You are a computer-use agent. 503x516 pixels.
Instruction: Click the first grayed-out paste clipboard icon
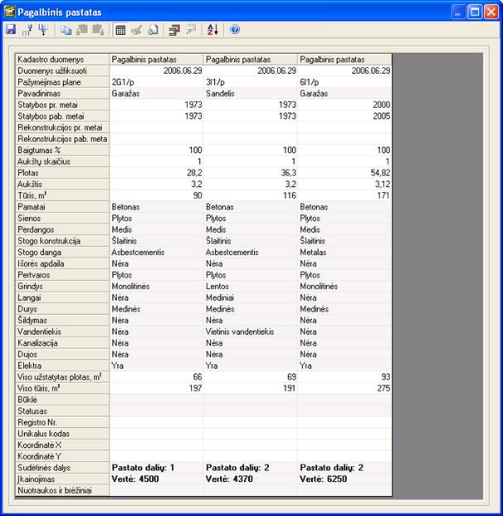(82, 30)
